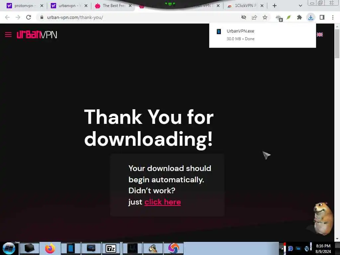Open the umbrella extension with 0 badge
The width and height of the screenshot is (340, 255).
click(x=279, y=18)
